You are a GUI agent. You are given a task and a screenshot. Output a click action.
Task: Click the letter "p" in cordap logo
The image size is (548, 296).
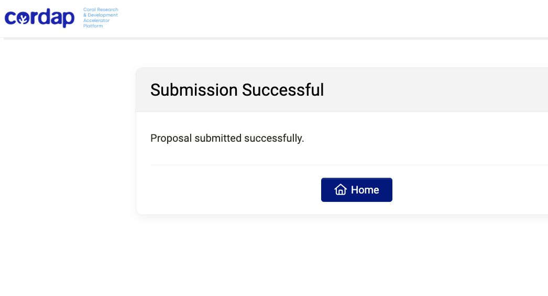(x=69, y=19)
